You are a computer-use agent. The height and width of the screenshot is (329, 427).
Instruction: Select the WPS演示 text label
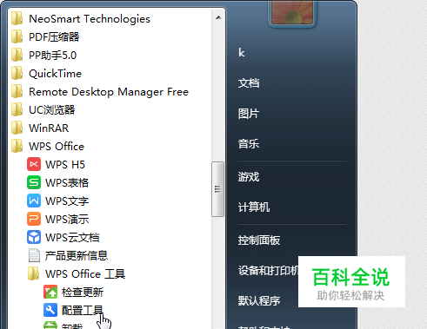tap(67, 220)
